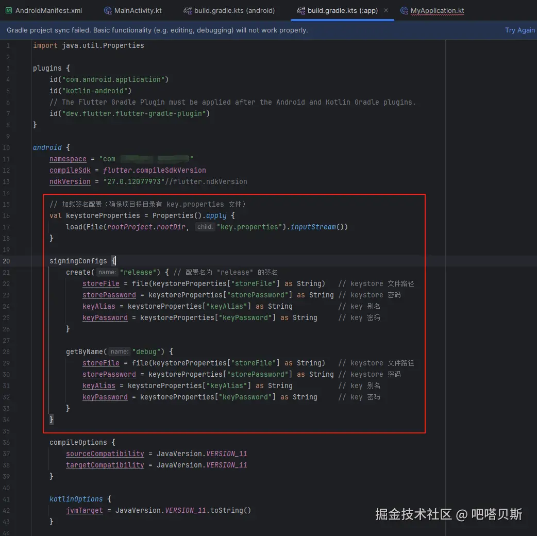Click Try Again to resync Gradle
The height and width of the screenshot is (536, 537).
tap(519, 30)
